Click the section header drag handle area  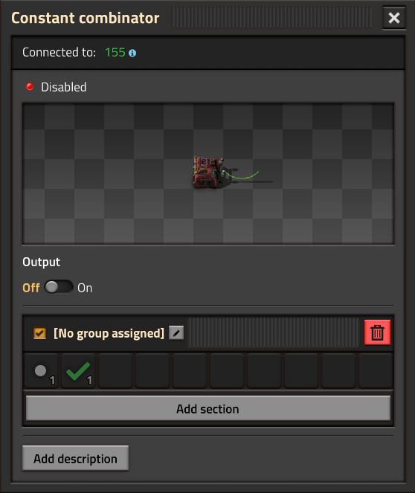[x=273, y=332]
